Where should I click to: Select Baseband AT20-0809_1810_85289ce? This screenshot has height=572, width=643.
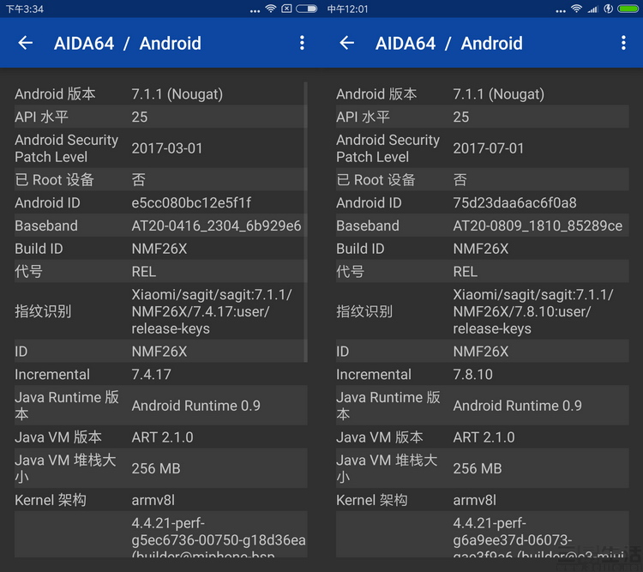click(x=538, y=226)
